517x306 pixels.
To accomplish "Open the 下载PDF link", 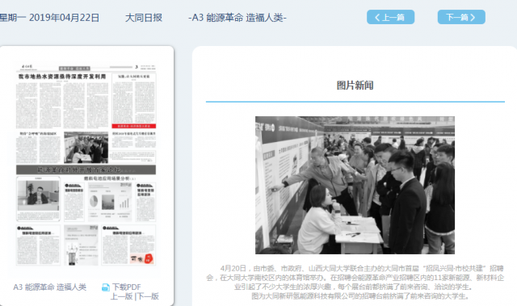I will pyautogui.click(x=127, y=287).
